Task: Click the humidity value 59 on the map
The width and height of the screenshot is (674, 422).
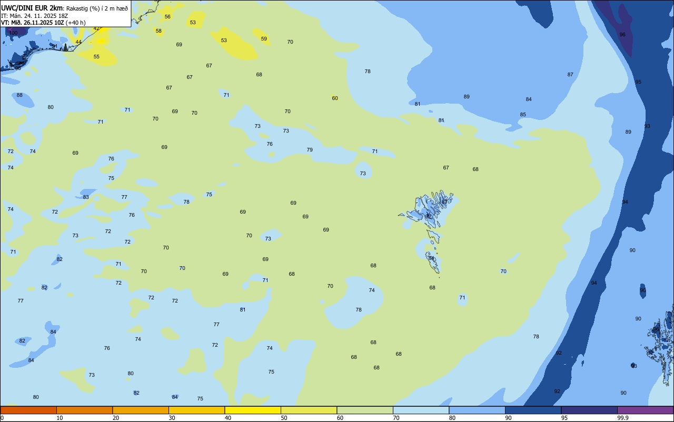Action: coord(264,39)
